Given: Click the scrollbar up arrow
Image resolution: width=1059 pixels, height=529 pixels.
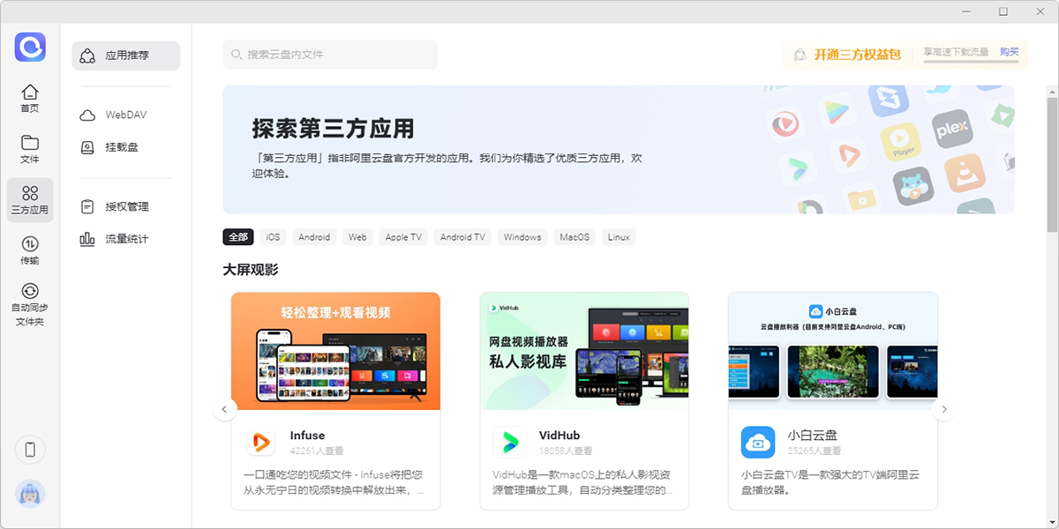Looking at the screenshot, I should pos(1052,91).
